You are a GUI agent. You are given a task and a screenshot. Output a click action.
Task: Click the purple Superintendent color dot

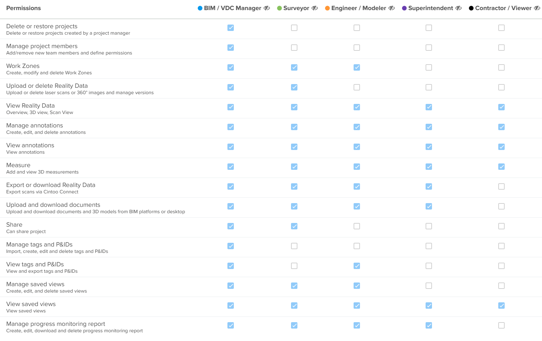404,8
